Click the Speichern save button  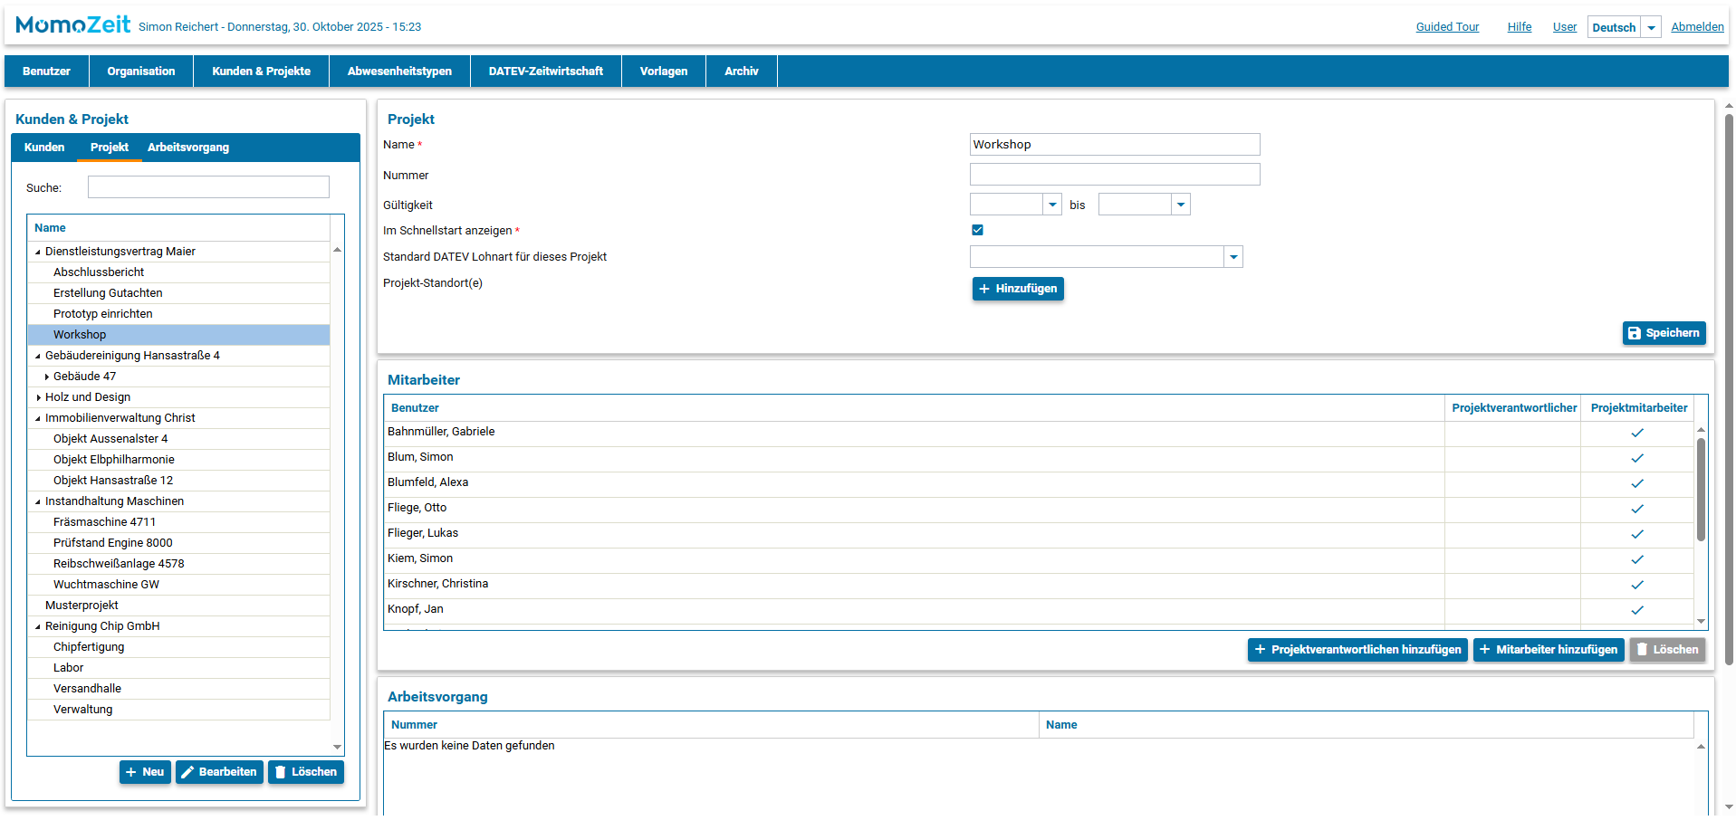pyautogui.click(x=1664, y=333)
